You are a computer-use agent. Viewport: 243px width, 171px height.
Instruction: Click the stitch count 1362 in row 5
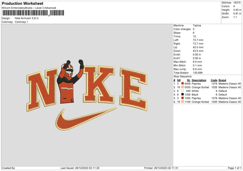point(188,98)
